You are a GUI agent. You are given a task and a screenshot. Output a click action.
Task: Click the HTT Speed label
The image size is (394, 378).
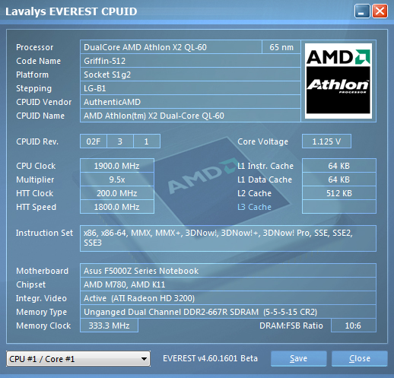(36, 207)
